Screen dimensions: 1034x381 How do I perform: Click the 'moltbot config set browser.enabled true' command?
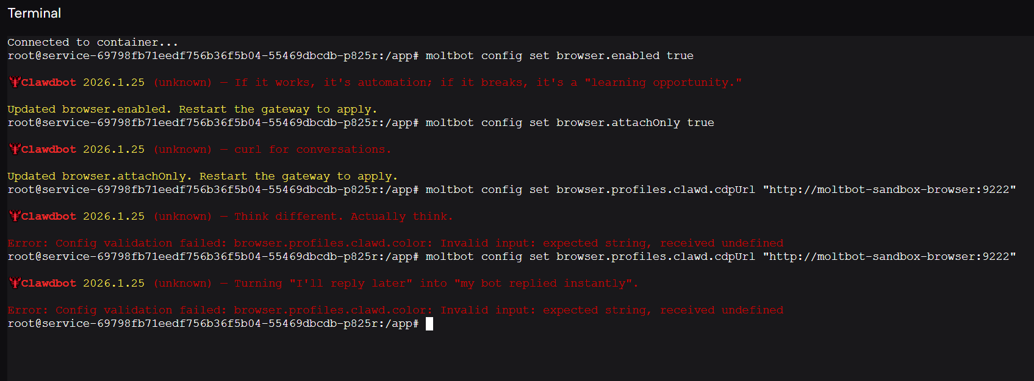pyautogui.click(x=559, y=56)
